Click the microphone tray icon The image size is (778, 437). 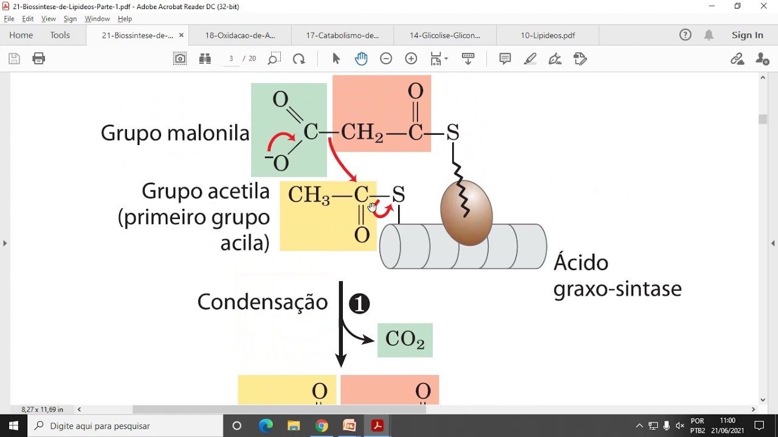pos(667,426)
